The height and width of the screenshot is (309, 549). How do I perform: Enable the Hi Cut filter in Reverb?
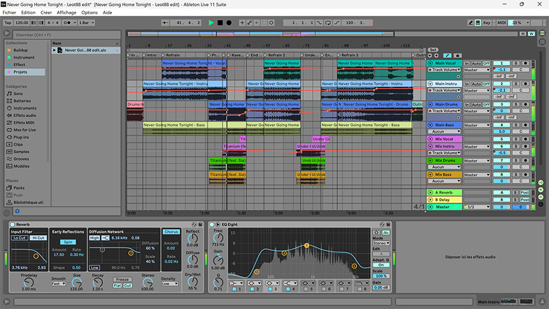pyautogui.click(x=38, y=238)
